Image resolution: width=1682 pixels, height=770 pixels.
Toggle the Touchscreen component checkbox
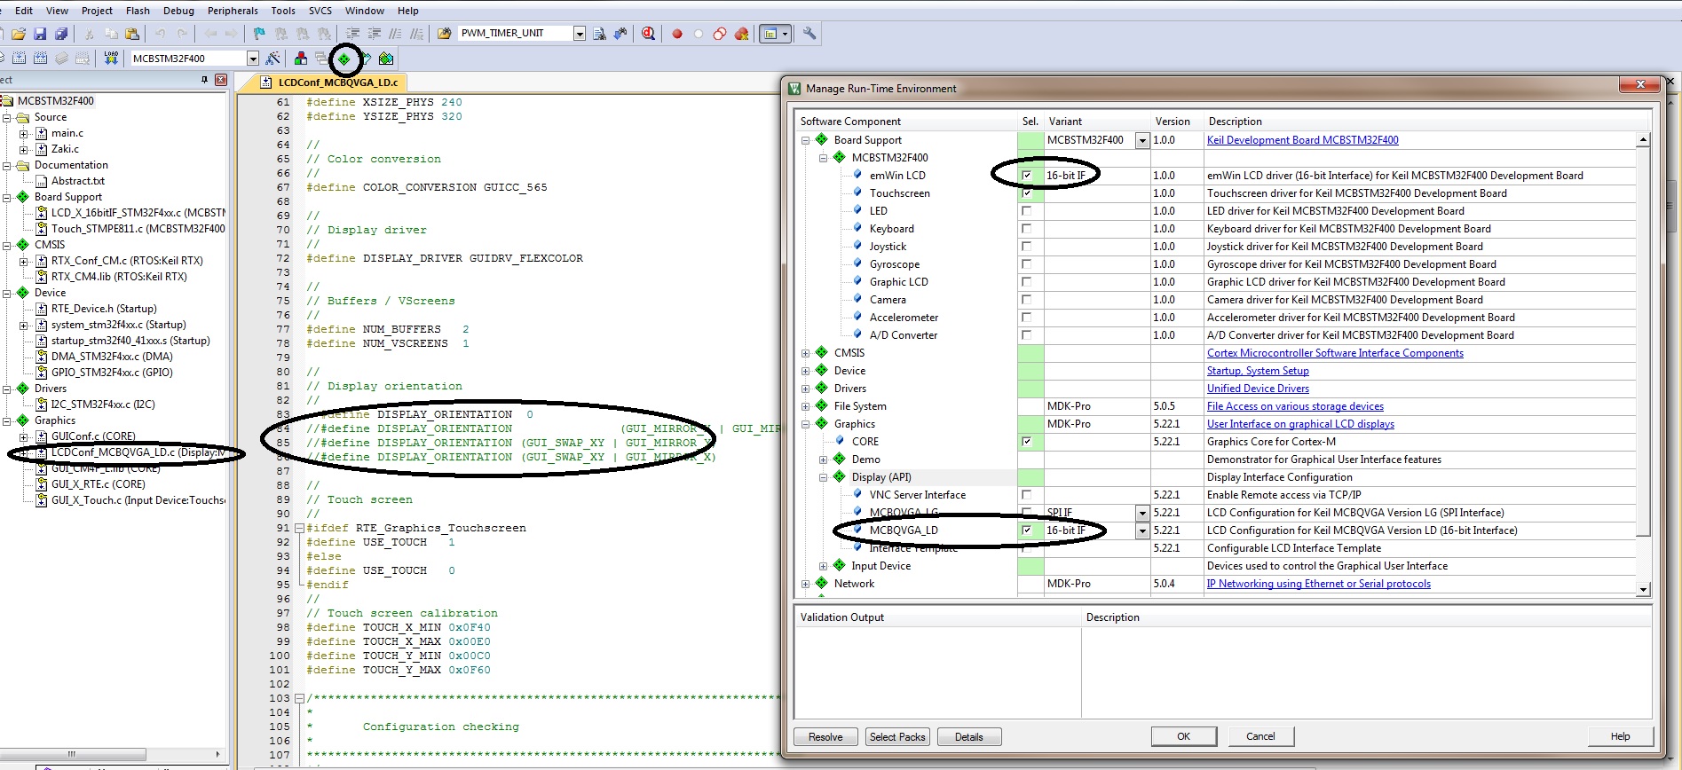(1027, 193)
